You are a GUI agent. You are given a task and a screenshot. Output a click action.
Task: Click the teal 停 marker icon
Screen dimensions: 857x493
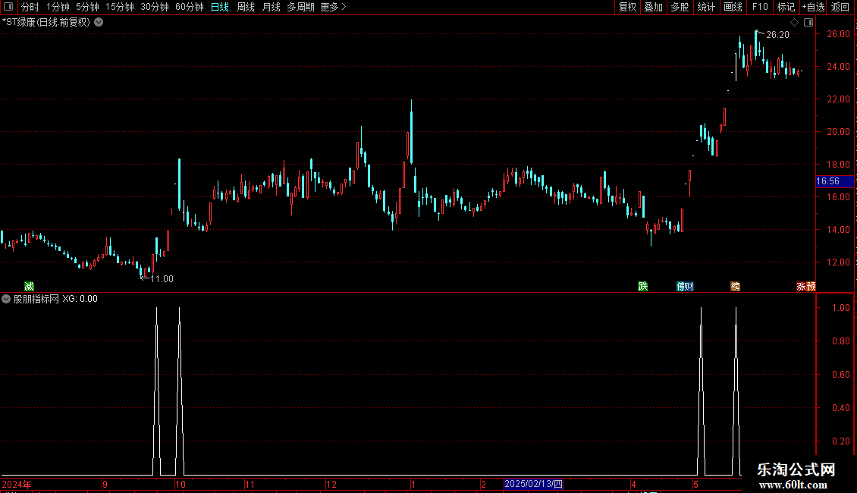coord(680,287)
